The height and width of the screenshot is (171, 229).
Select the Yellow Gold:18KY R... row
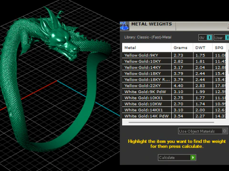tap(174, 79)
